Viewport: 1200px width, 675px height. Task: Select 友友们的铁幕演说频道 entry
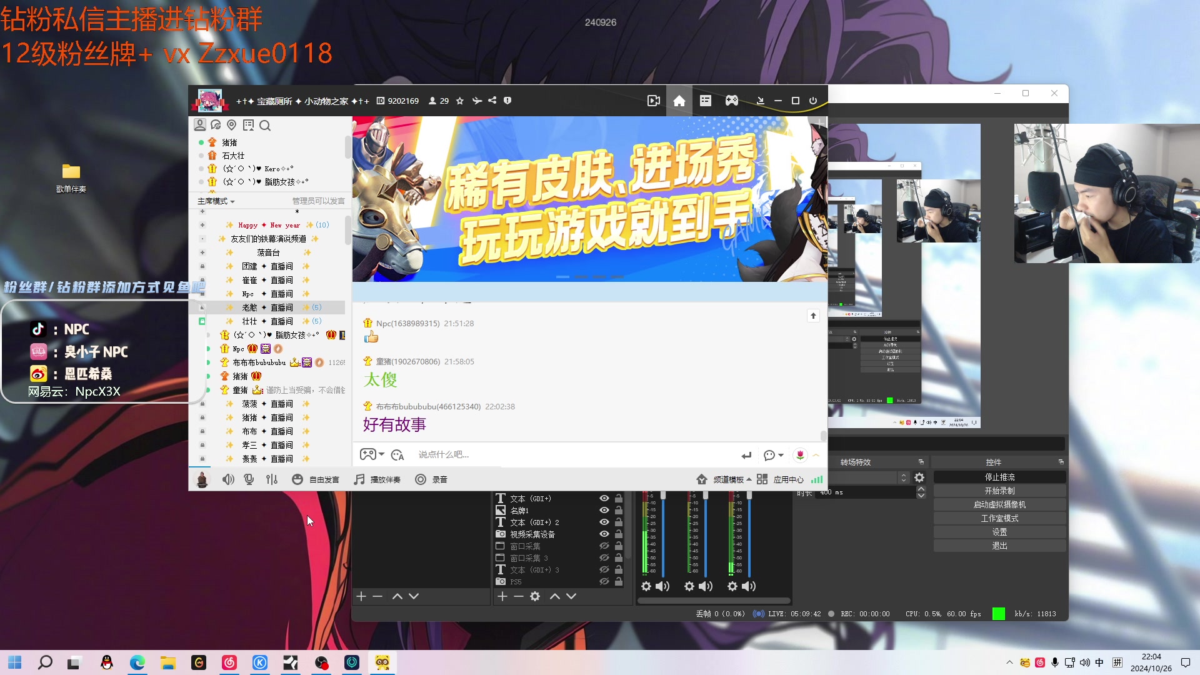[x=269, y=239]
